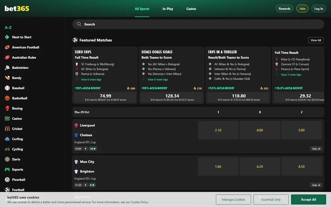This screenshot has height=207, width=331.
Task: Click the bet365 logo
Action: coord(17,8)
